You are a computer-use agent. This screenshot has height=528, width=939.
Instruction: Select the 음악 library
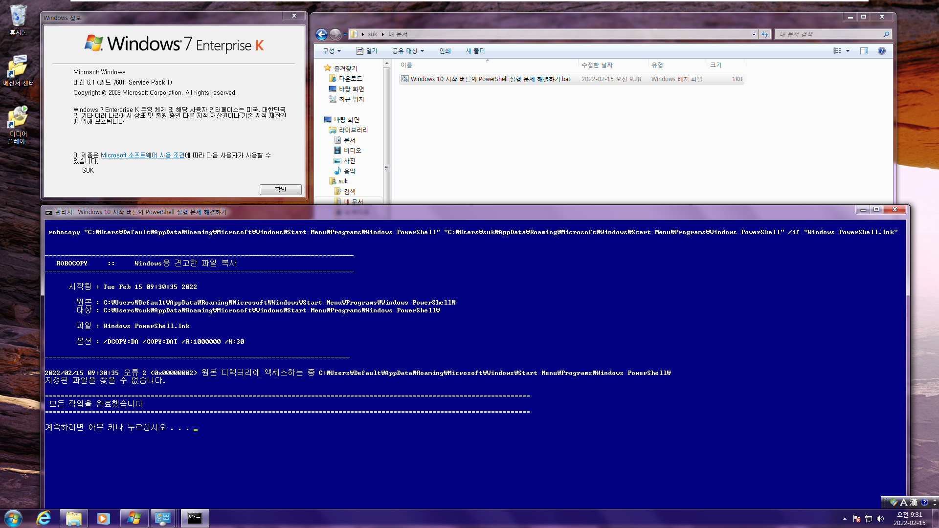(345, 171)
